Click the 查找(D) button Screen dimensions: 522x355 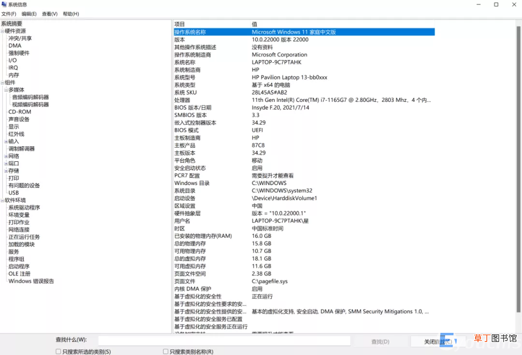point(380,341)
